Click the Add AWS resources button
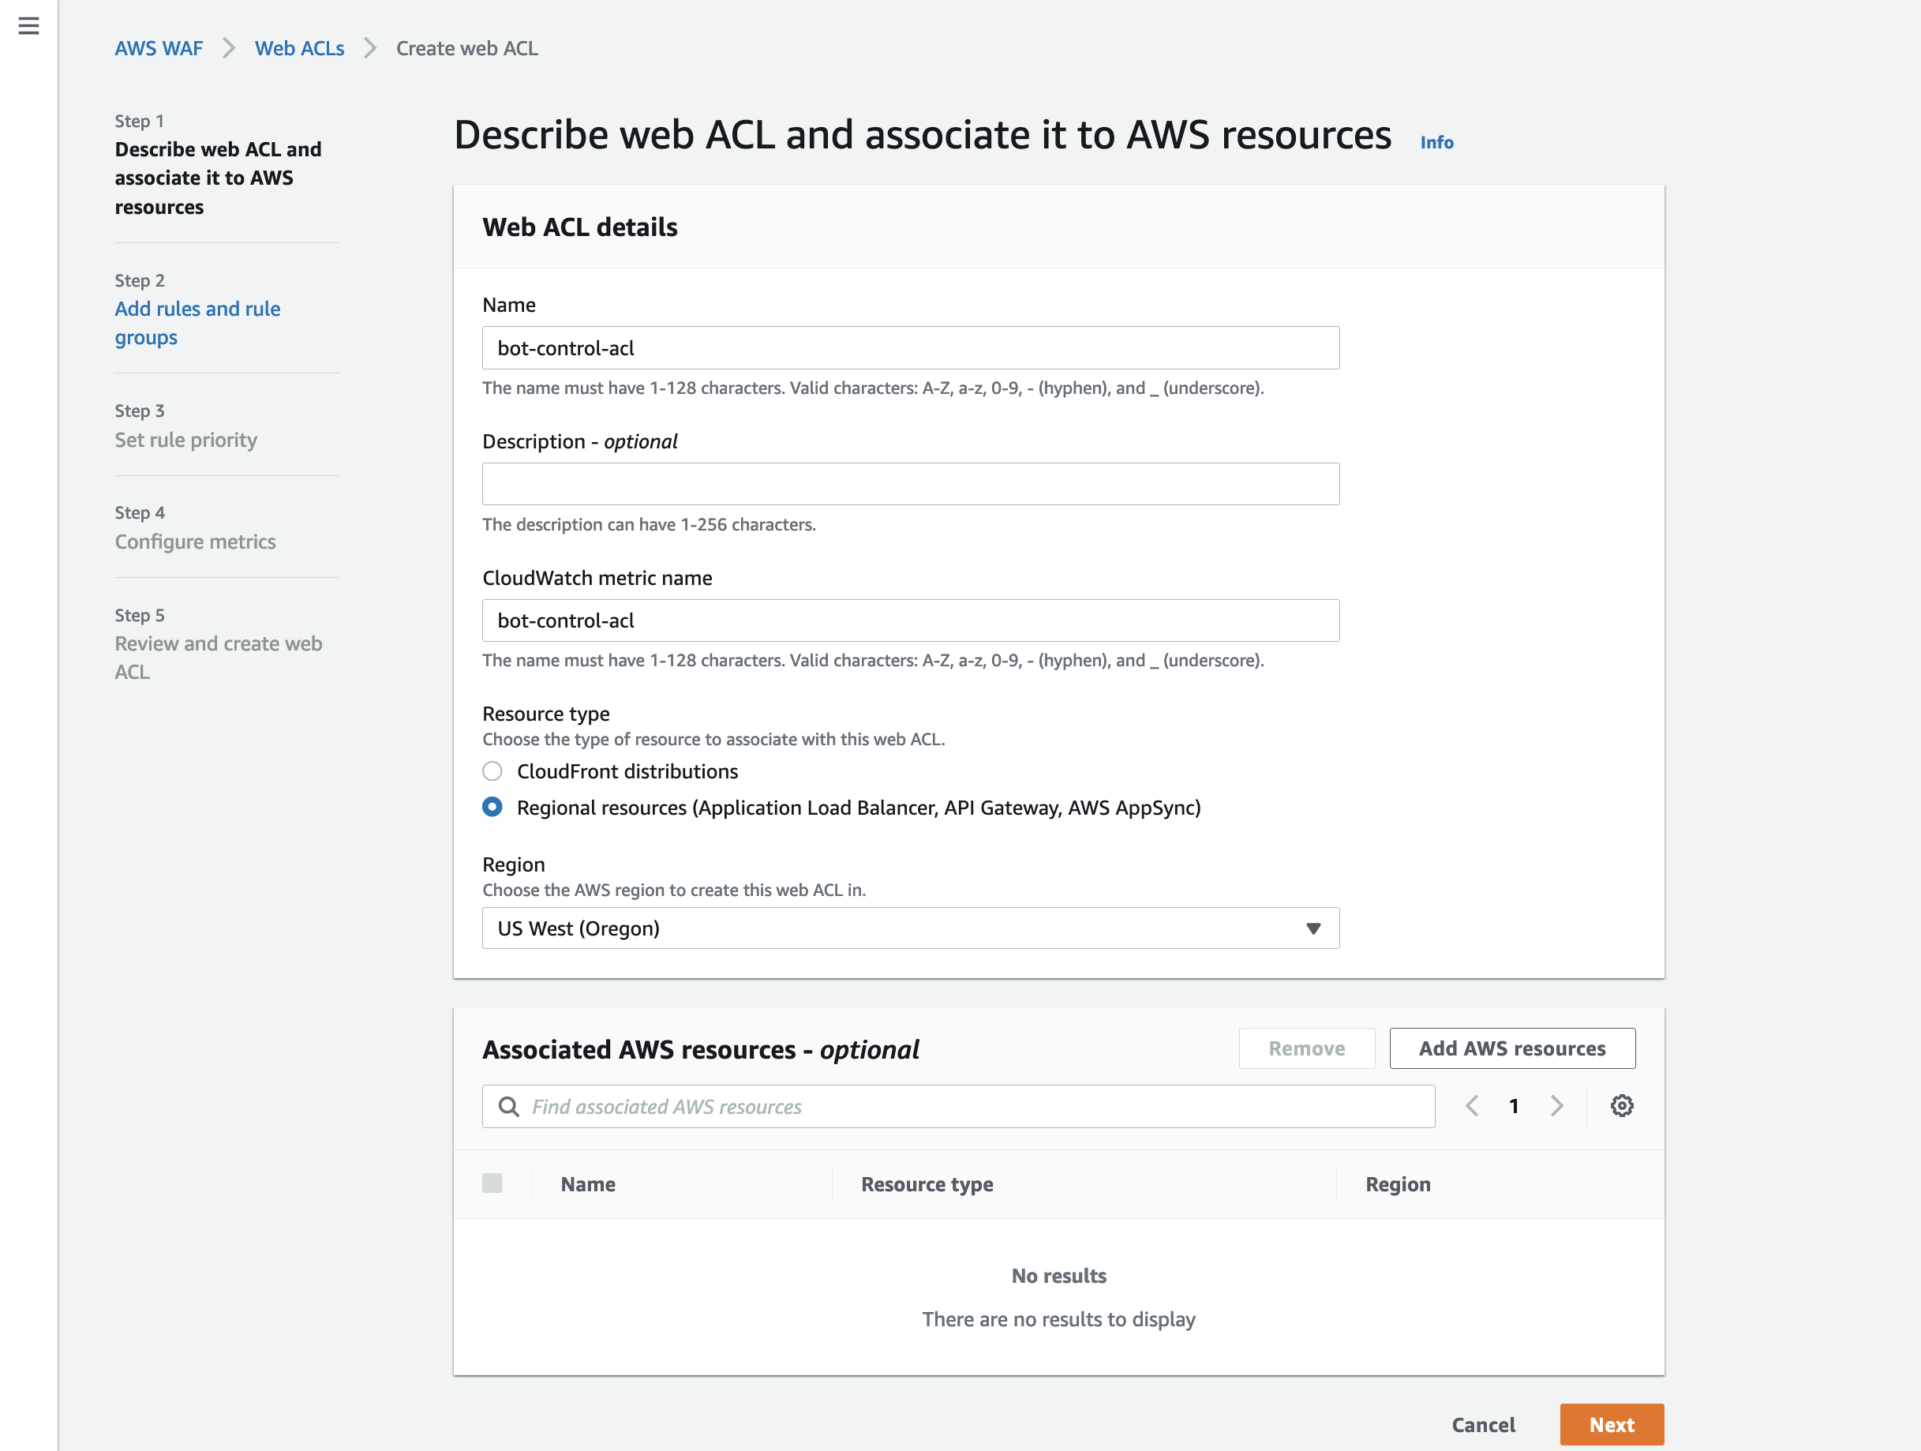1921x1451 pixels. 1511,1048
